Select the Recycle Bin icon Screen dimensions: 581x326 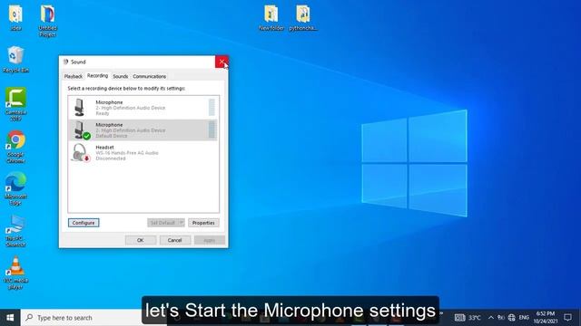pyautogui.click(x=15, y=59)
